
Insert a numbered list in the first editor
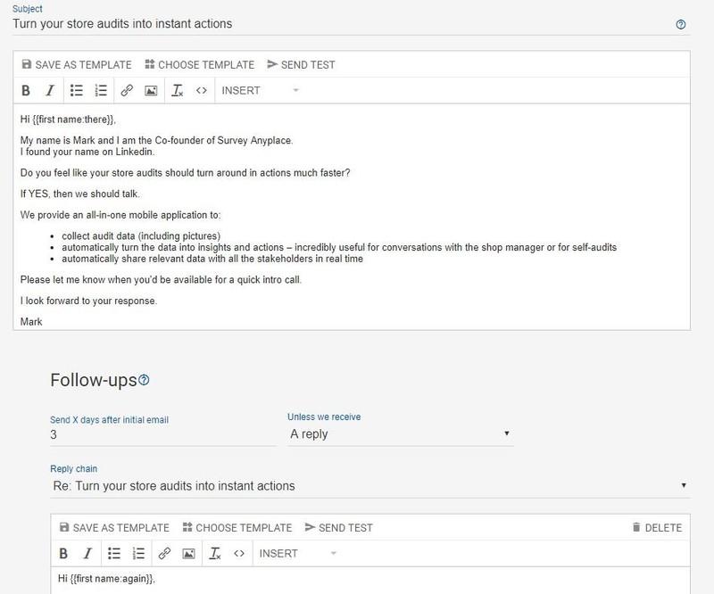click(x=101, y=90)
